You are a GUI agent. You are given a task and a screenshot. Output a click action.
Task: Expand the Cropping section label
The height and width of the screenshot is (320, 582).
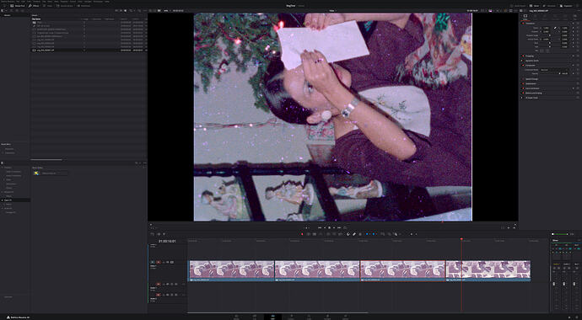530,56
